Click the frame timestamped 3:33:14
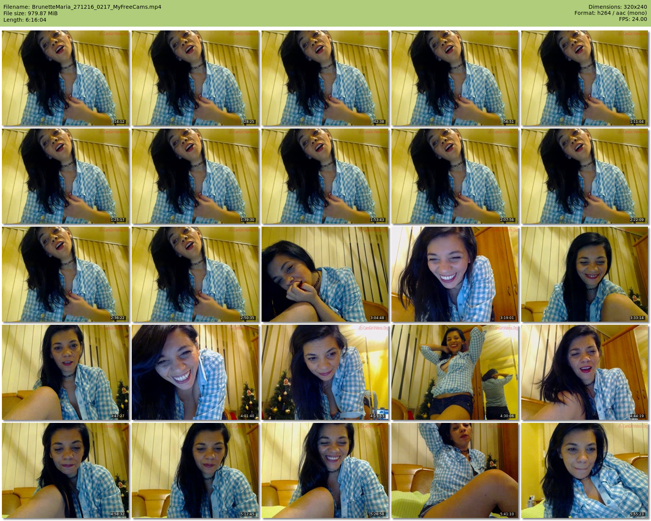The image size is (651, 521). (x=584, y=274)
